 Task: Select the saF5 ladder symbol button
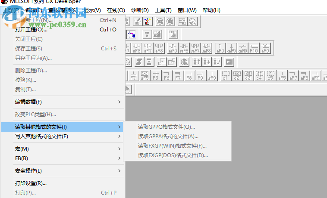click(173, 48)
